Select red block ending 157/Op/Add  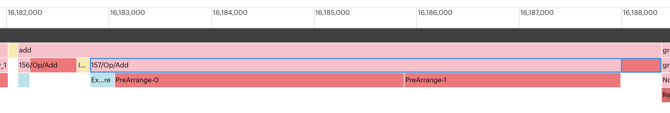click(x=641, y=65)
